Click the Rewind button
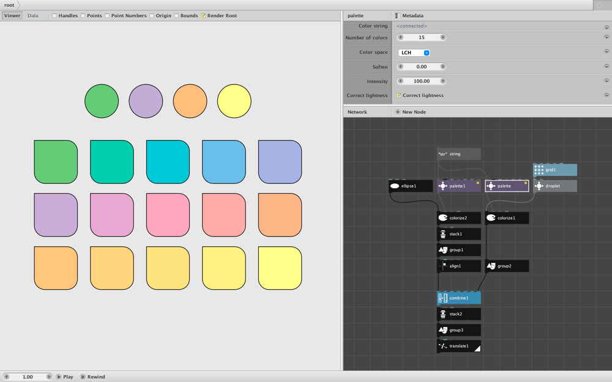Image resolution: width=612 pixels, height=382 pixels. coord(92,376)
